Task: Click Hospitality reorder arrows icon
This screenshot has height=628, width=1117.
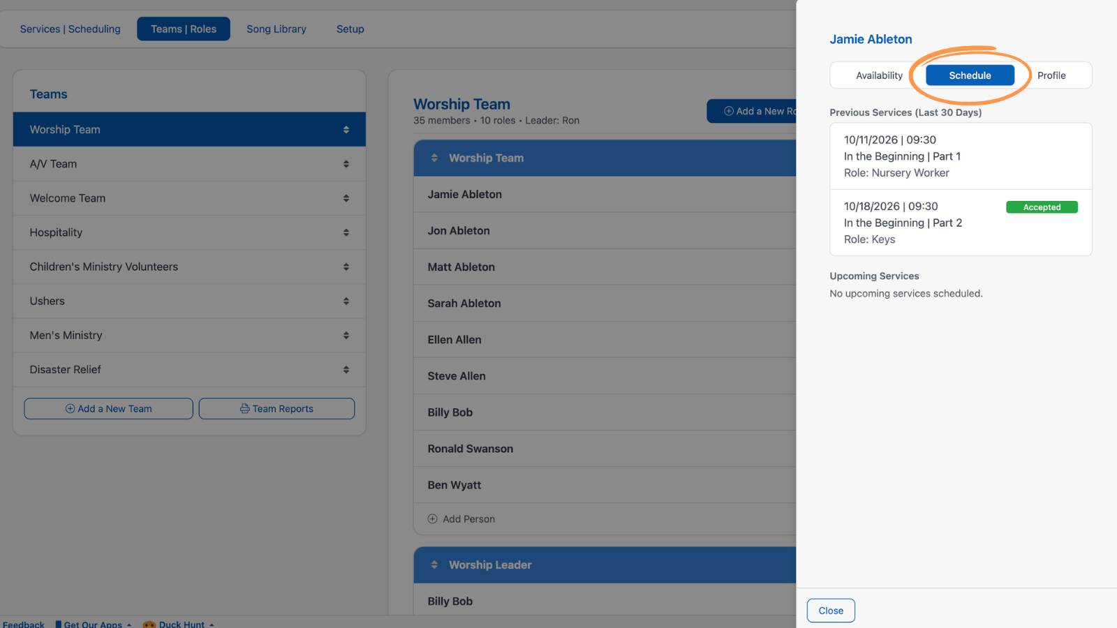Action: coord(346,232)
